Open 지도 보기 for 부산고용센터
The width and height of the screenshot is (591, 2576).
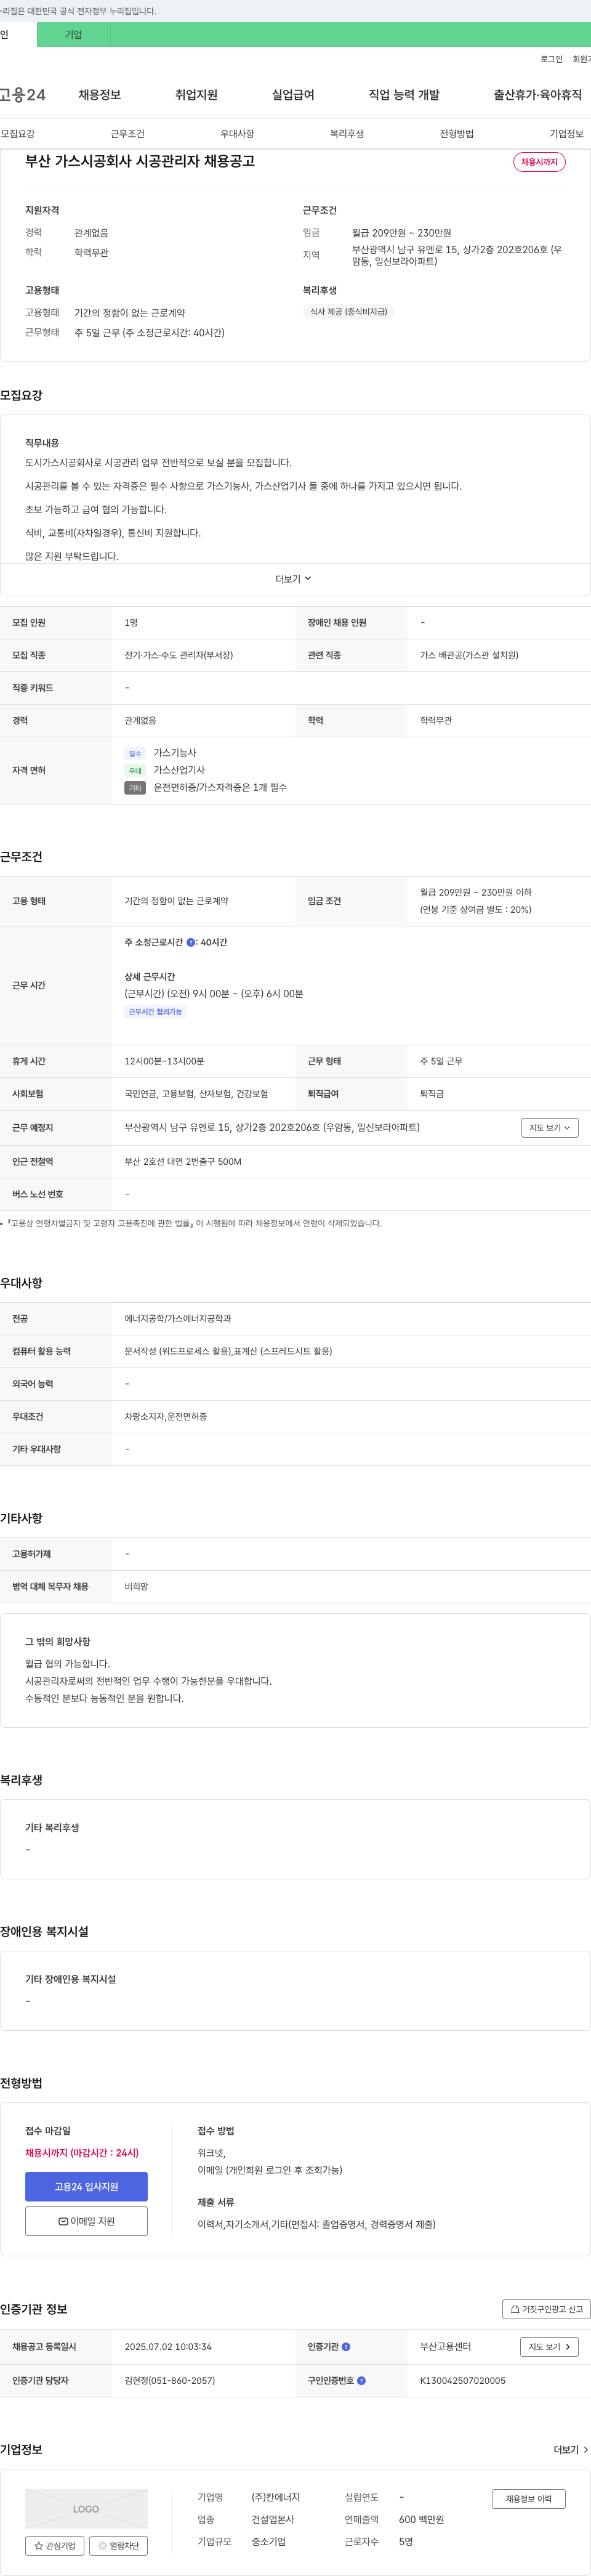point(549,2346)
